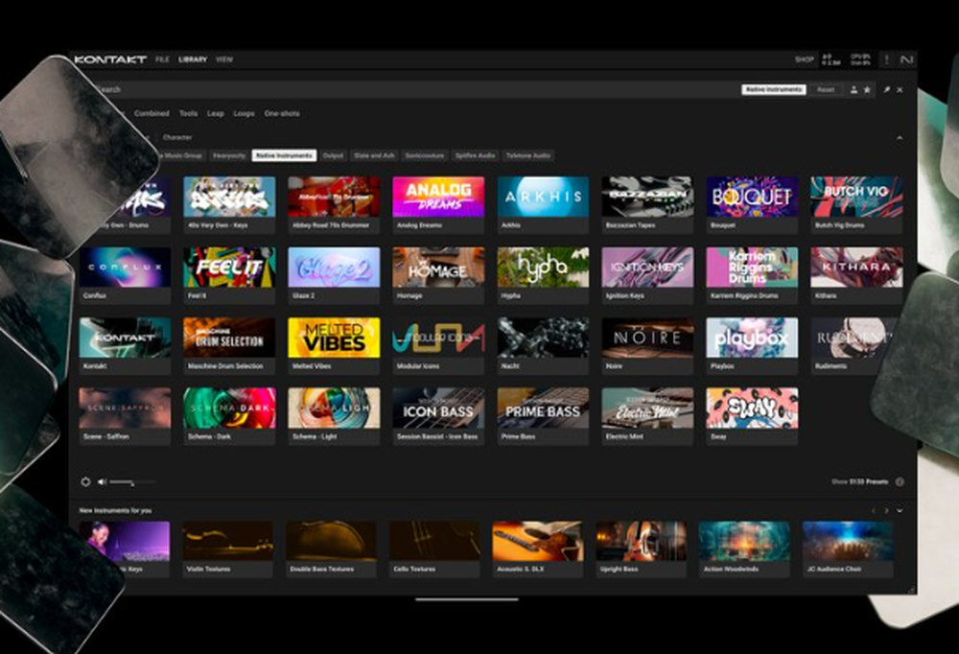Click the circular settings icon beside the speaker
Image resolution: width=959 pixels, height=654 pixels.
[85, 482]
